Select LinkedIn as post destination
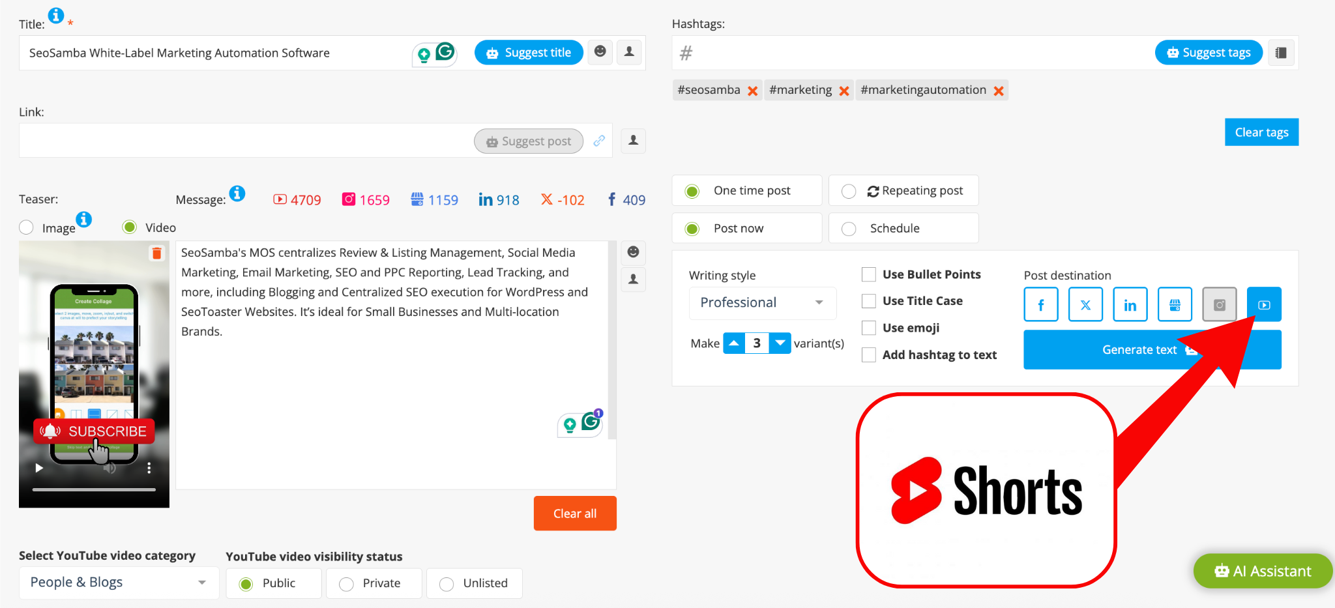 point(1130,304)
